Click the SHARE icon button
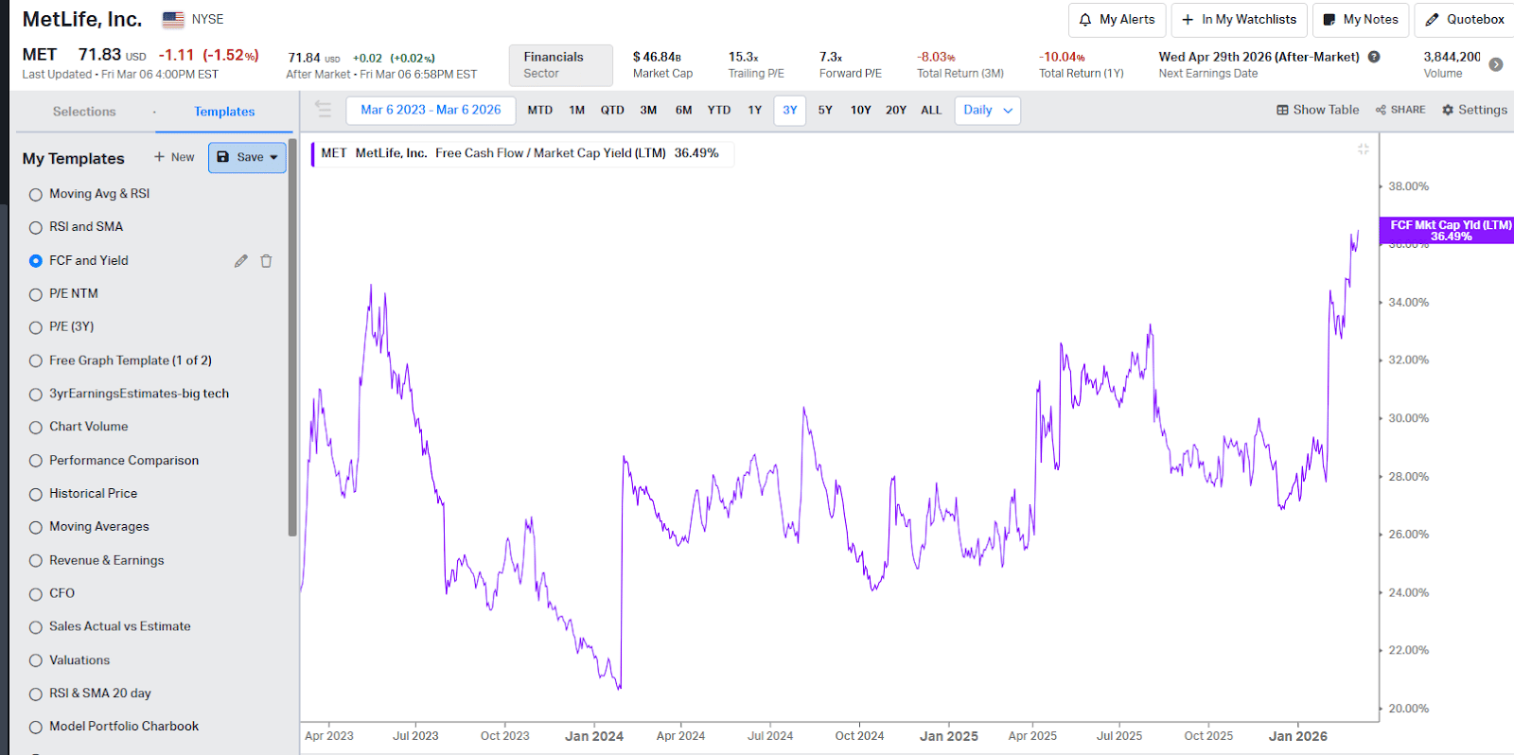Screen dimensions: 1514x755 coord(1400,110)
